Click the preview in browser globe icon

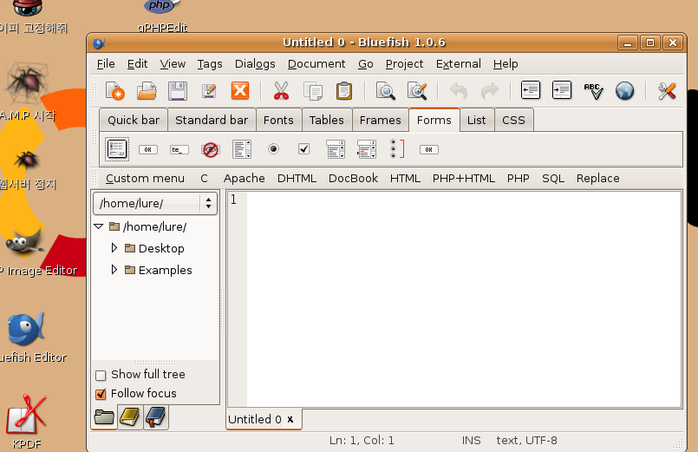(624, 90)
